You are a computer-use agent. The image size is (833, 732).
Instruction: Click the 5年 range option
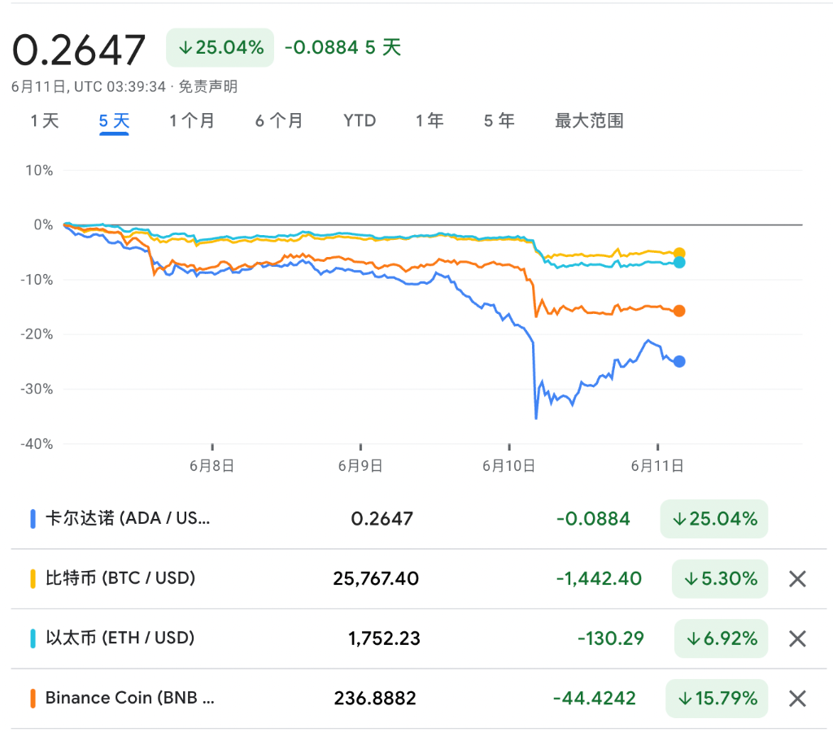point(498,120)
